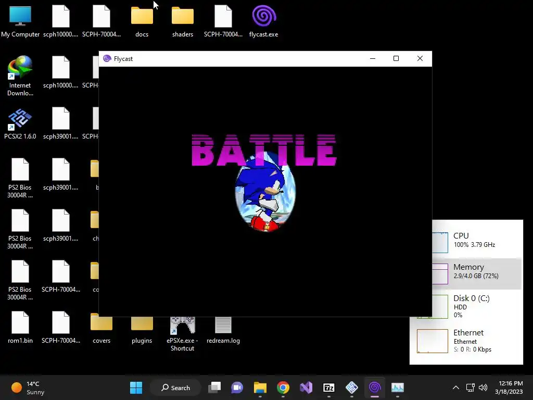Click BATTLE title in Flycast game view
Image resolution: width=533 pixels, height=400 pixels.
point(264,150)
